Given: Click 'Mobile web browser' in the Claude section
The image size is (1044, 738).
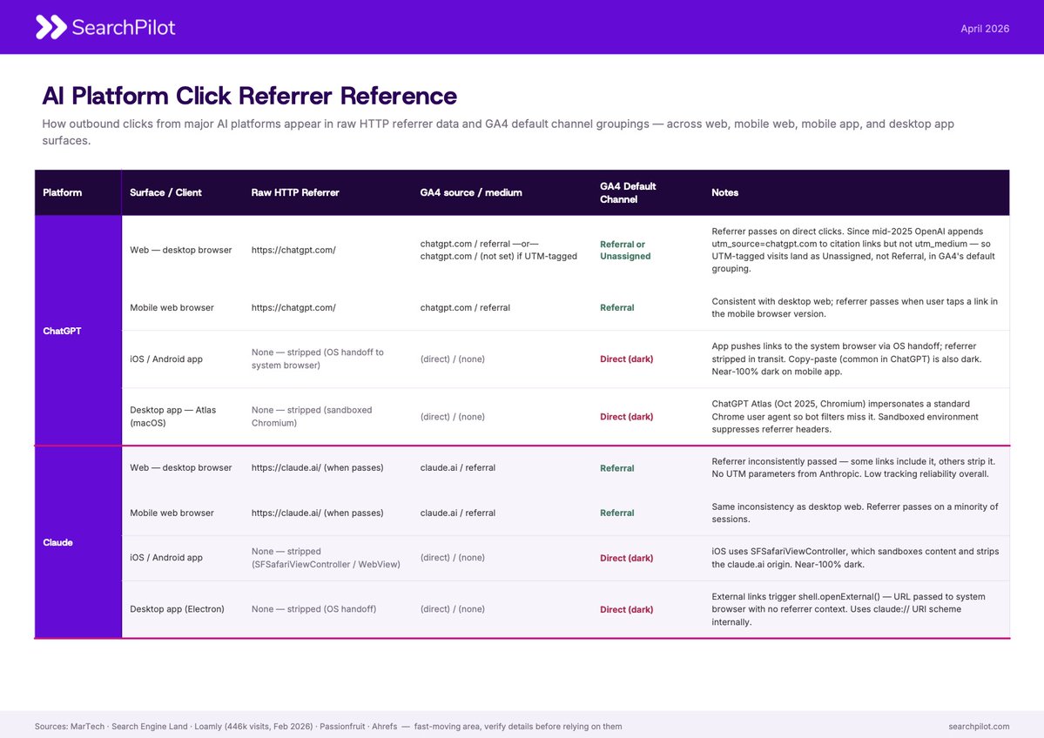Looking at the screenshot, I should coord(172,513).
